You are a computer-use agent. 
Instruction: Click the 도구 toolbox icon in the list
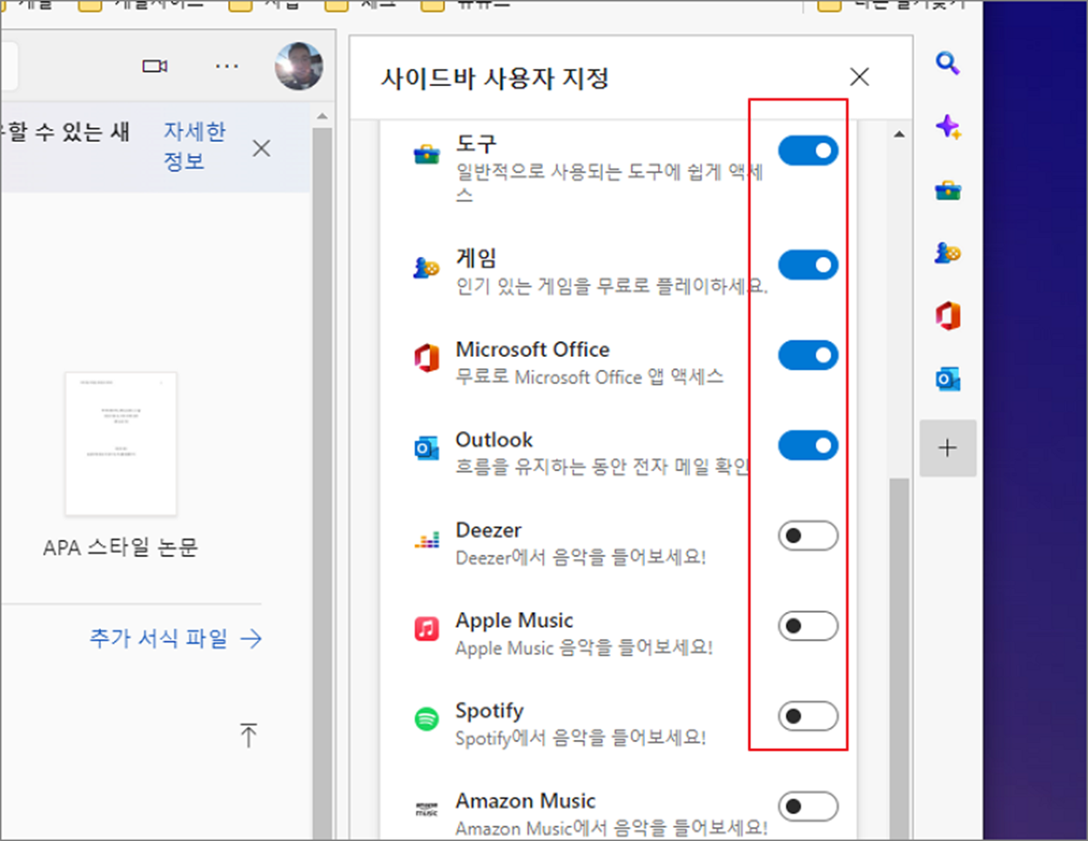426,155
